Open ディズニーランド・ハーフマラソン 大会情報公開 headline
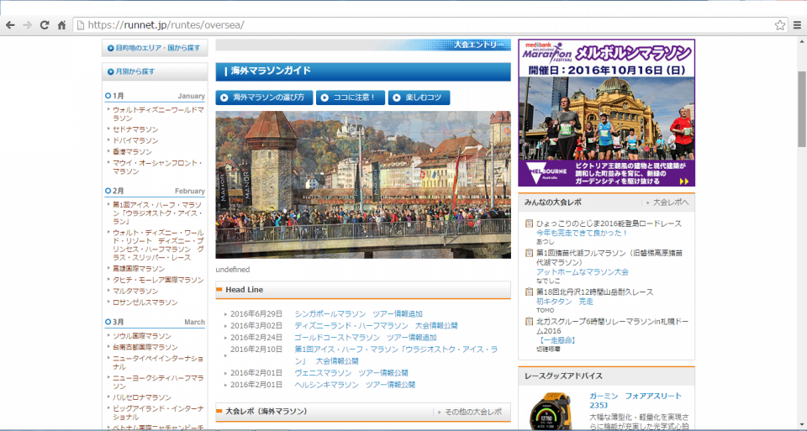The image size is (807, 431). click(x=376, y=326)
